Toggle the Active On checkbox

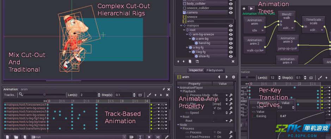pos(215,108)
